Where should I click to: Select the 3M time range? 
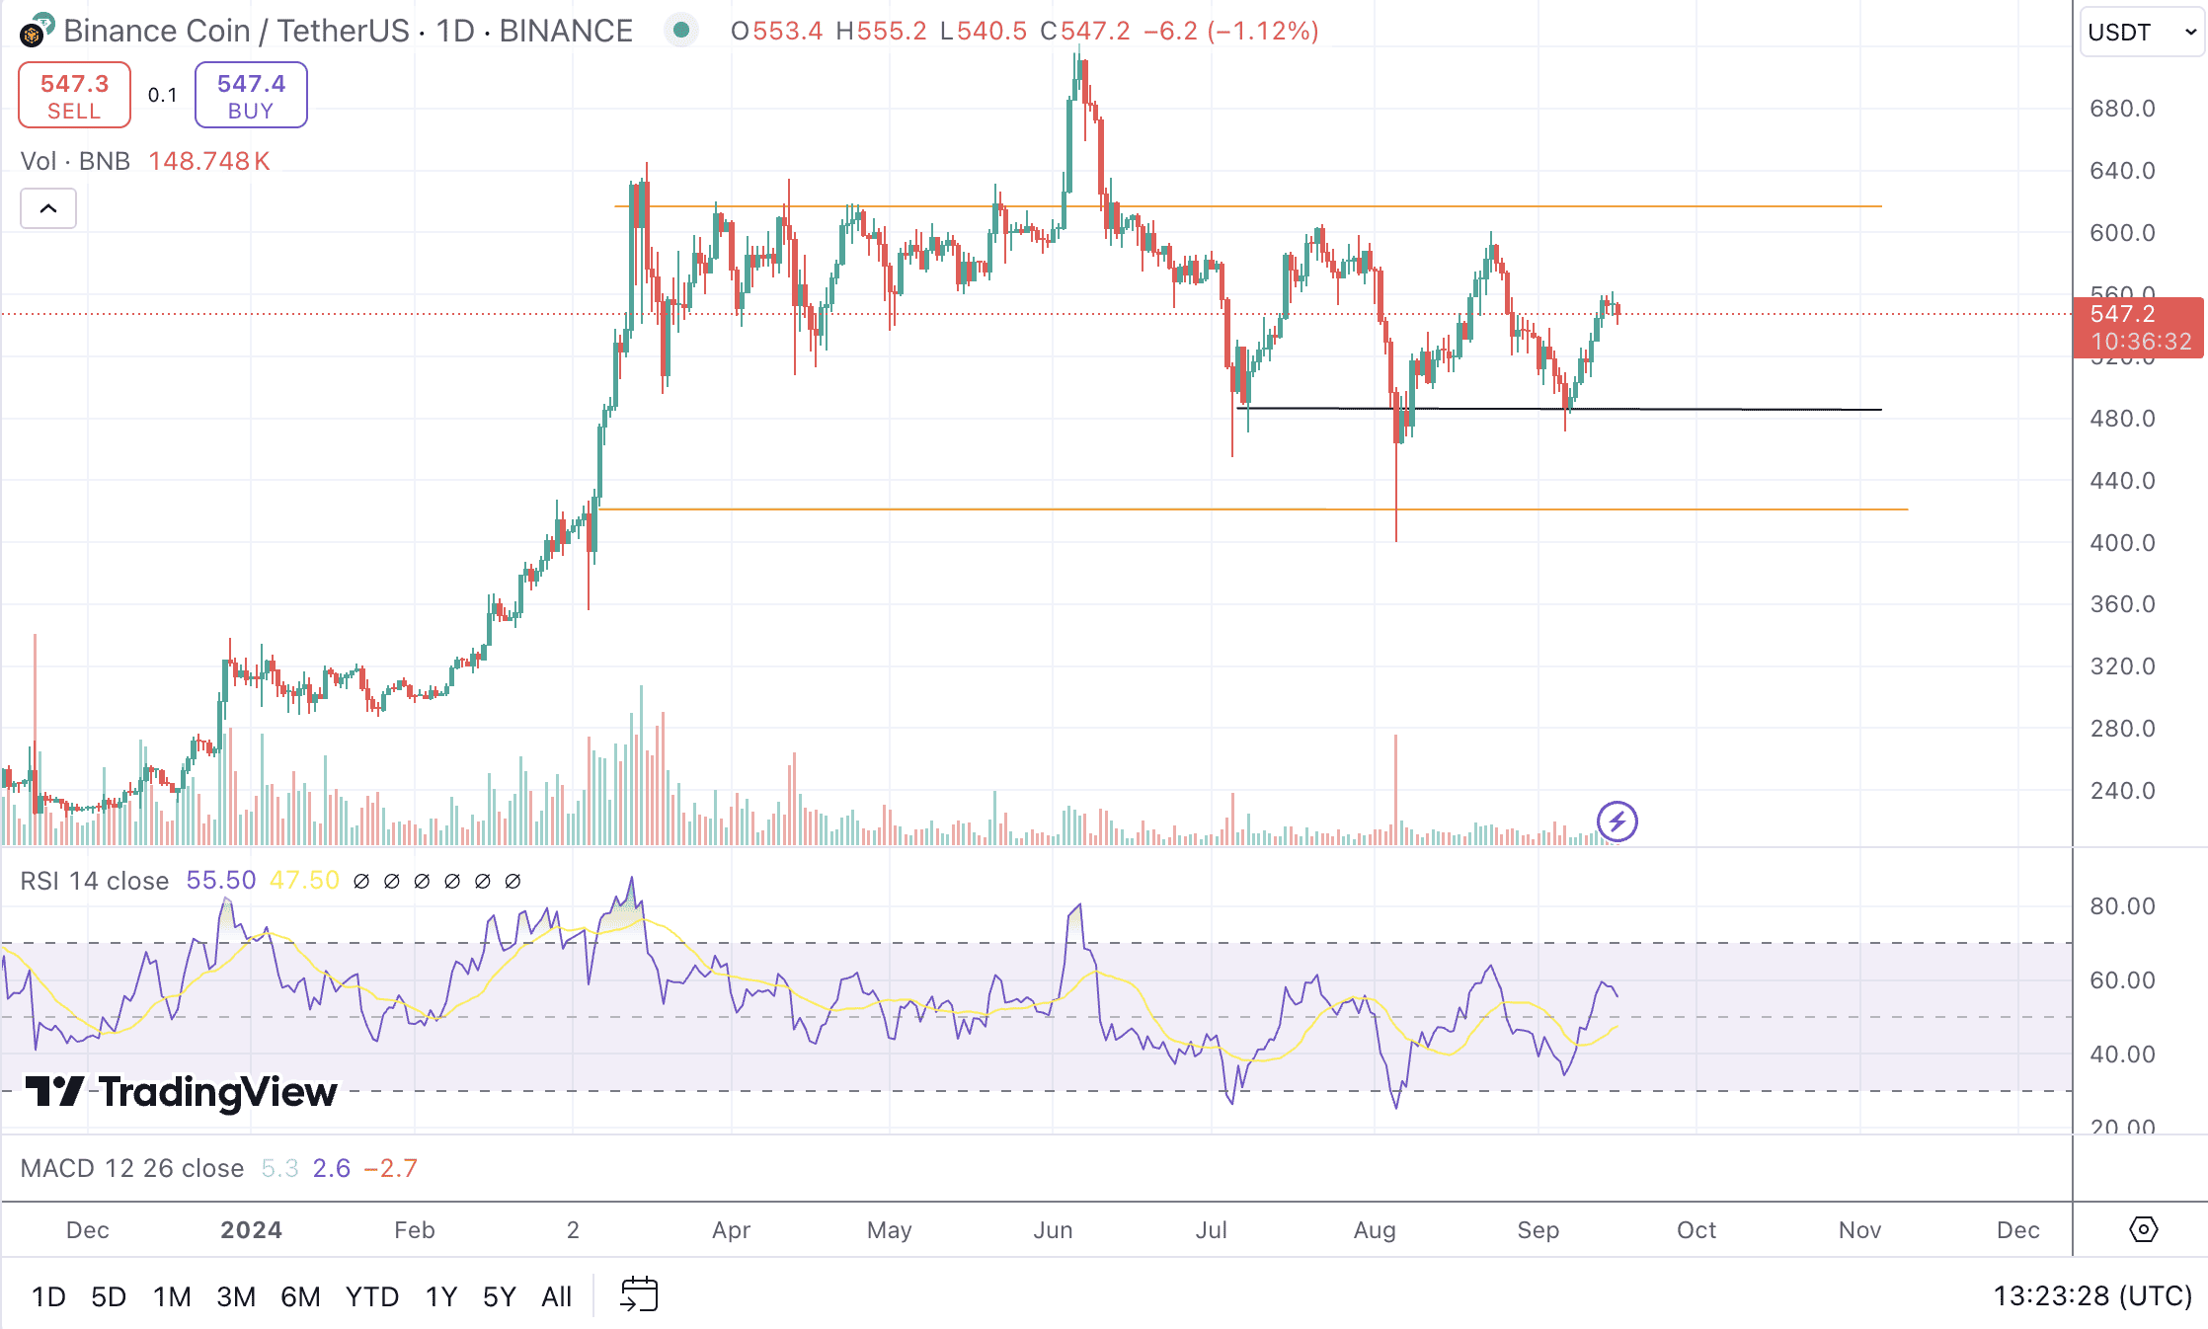pos(236,1295)
